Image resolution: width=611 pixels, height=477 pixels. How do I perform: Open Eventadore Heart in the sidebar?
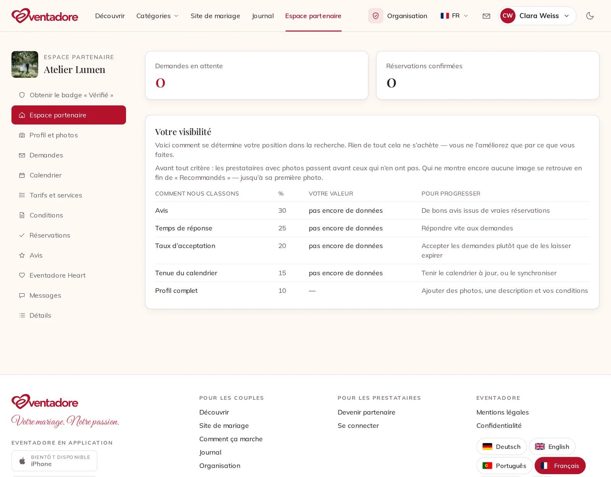[69, 275]
